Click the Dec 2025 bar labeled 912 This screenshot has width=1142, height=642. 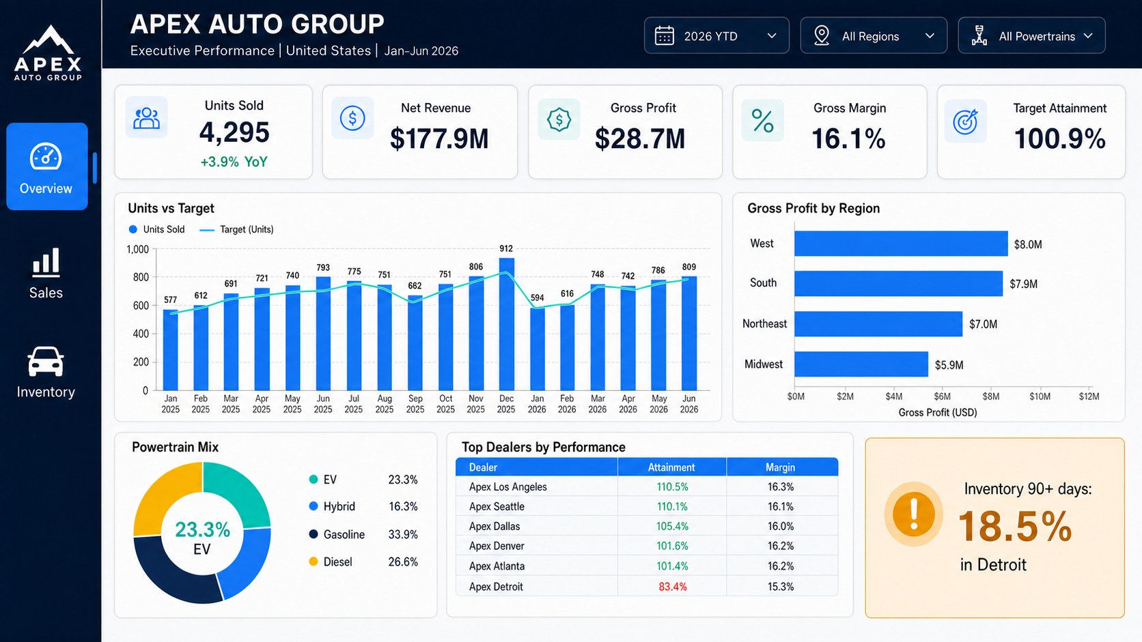(506, 324)
